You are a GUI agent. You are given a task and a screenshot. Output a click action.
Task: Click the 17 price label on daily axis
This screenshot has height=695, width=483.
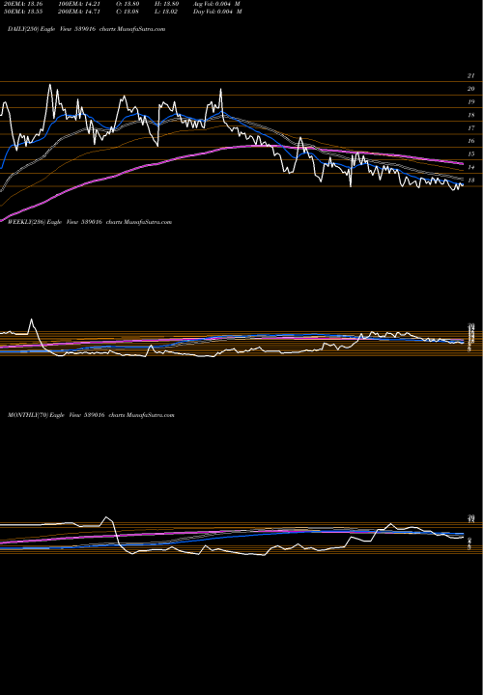click(x=470, y=128)
